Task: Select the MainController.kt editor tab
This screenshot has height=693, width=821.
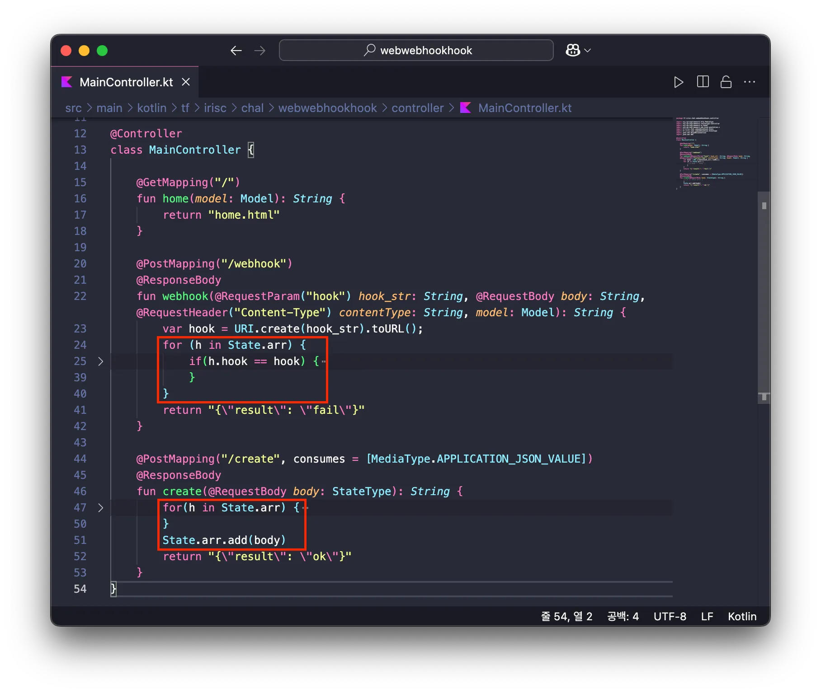Action: click(x=126, y=82)
